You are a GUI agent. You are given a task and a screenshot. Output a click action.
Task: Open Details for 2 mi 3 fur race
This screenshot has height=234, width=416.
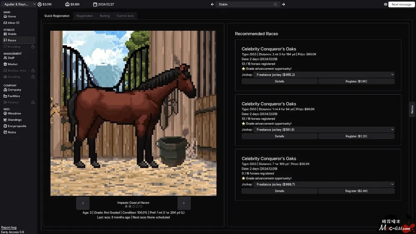pos(280,81)
